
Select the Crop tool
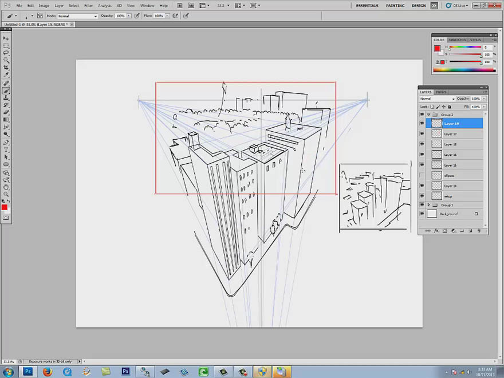[6, 68]
